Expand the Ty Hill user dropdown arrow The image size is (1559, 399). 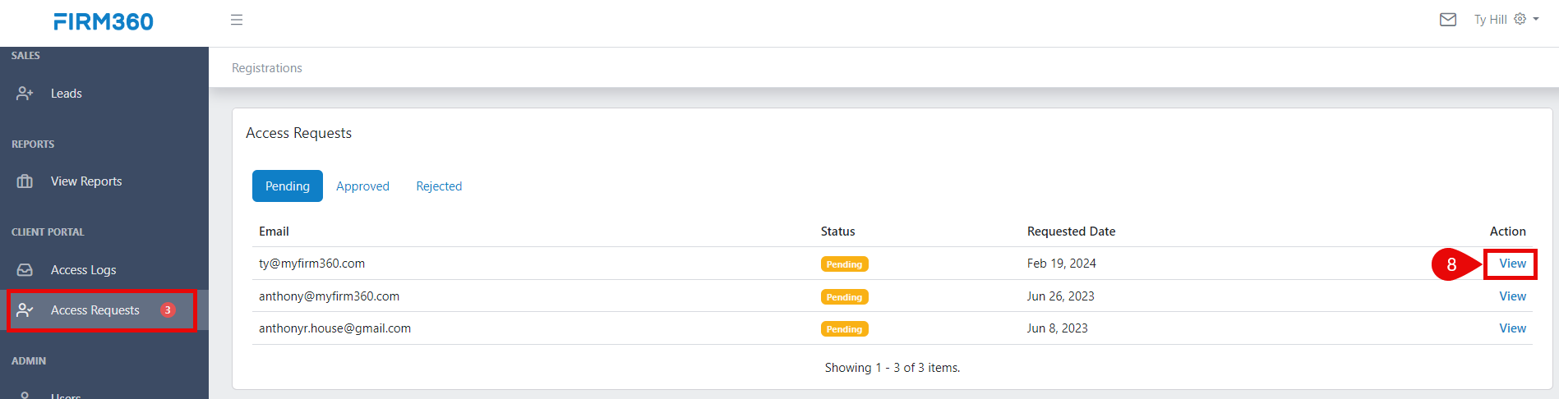pyautogui.click(x=1536, y=19)
